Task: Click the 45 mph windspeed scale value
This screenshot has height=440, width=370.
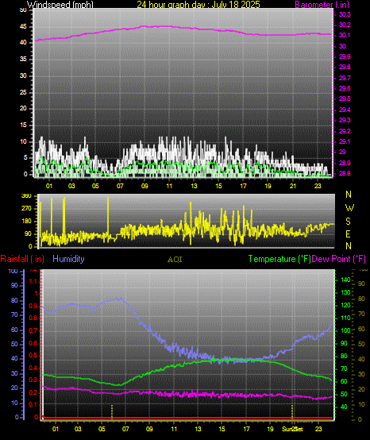Action: tap(23, 27)
